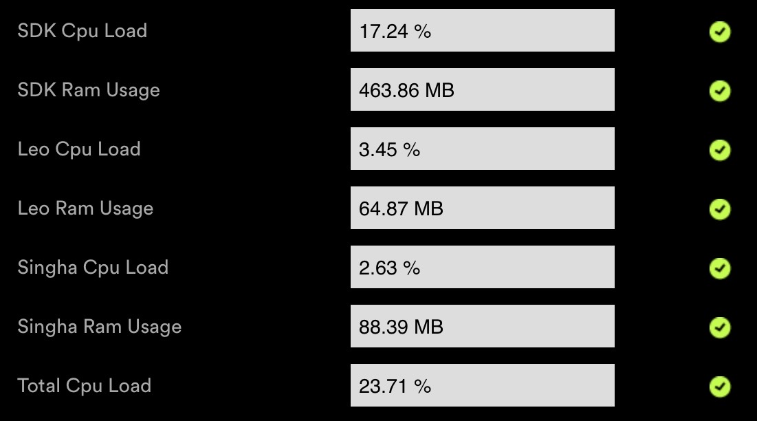Click the SDK Cpu Load label
Viewport: 757px width, 421px height.
[83, 31]
